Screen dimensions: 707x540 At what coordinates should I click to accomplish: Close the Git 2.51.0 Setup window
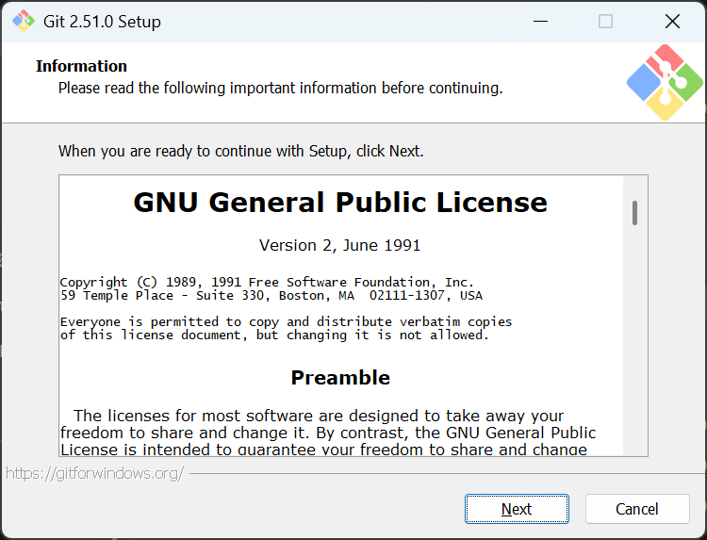pos(672,21)
